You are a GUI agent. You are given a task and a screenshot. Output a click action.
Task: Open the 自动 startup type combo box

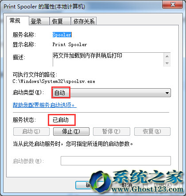pyautogui.click(x=112, y=93)
